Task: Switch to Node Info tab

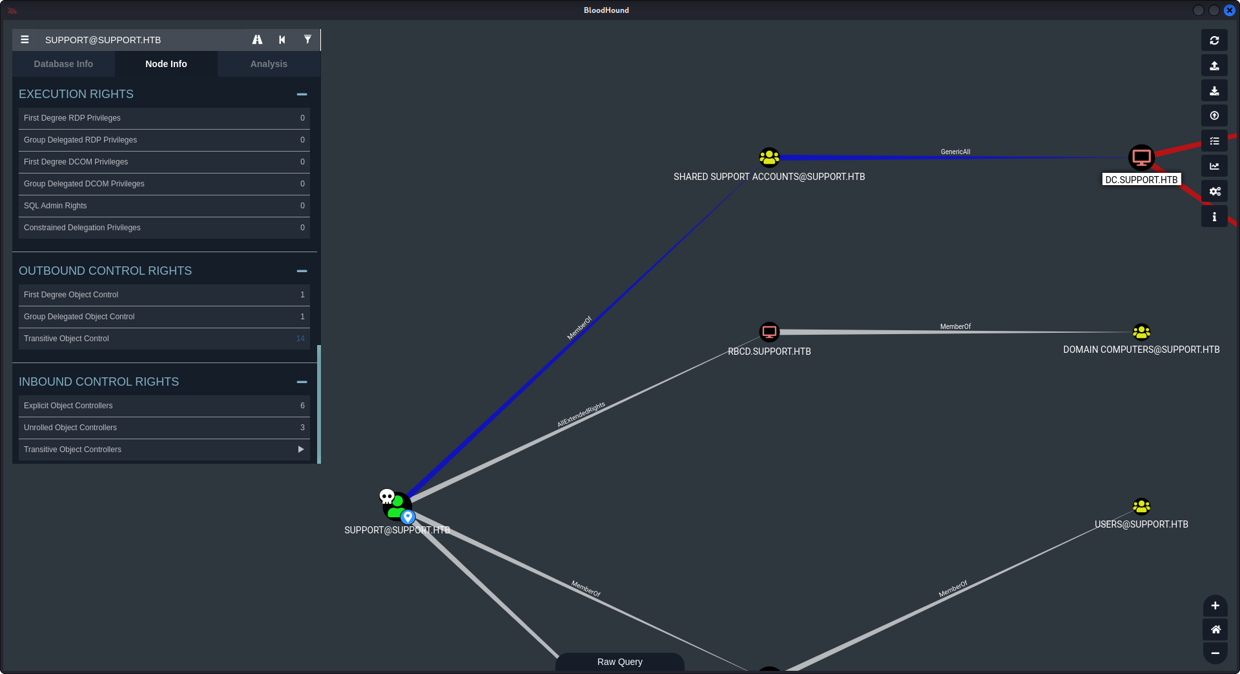Action: coord(166,64)
